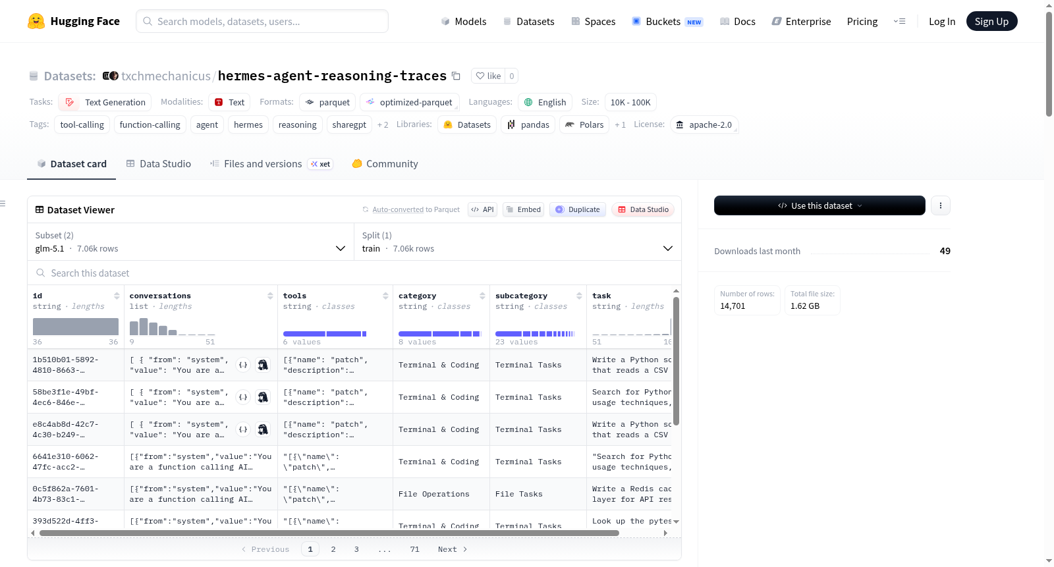The height and width of the screenshot is (567, 1054).
Task: Open the Auto-converted link
Action: (398, 209)
